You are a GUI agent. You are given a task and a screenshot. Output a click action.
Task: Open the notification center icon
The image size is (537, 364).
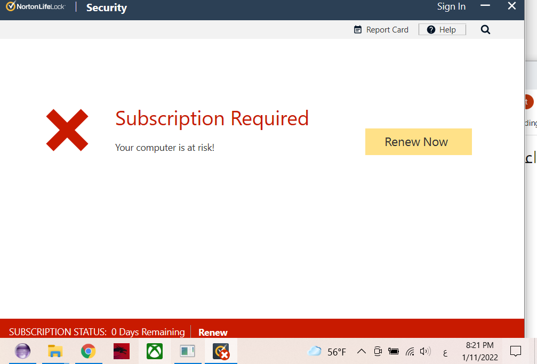pyautogui.click(x=516, y=351)
